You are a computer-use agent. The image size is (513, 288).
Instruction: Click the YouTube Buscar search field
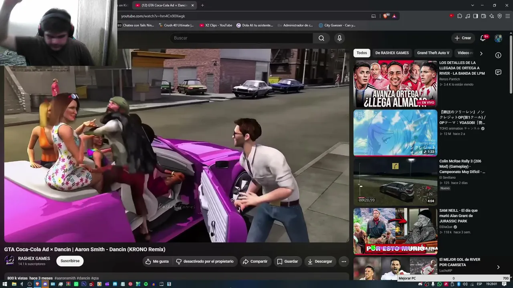241,38
